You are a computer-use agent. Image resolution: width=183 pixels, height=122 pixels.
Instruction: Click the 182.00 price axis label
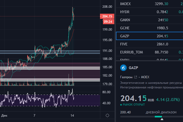pyautogui.click(x=107, y=75)
